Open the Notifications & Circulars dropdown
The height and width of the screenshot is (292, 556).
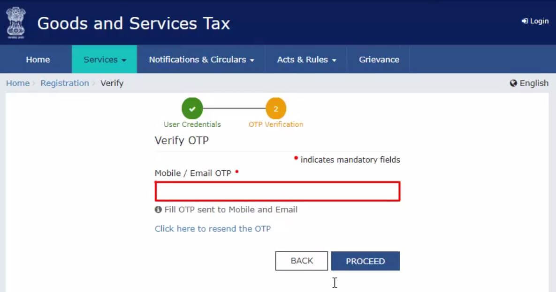click(x=201, y=59)
